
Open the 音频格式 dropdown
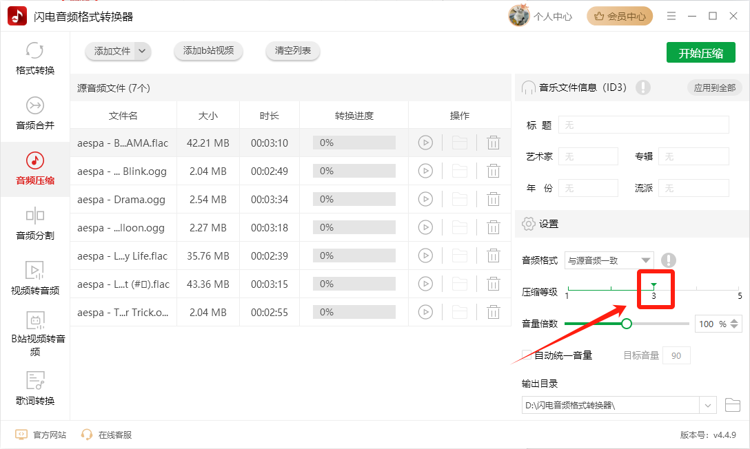point(609,260)
